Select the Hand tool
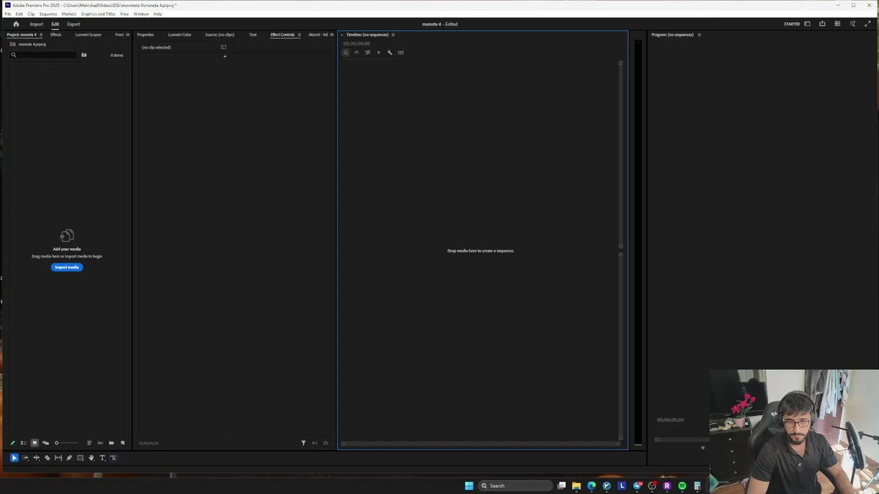Viewport: 879px width, 494px height. [x=91, y=458]
